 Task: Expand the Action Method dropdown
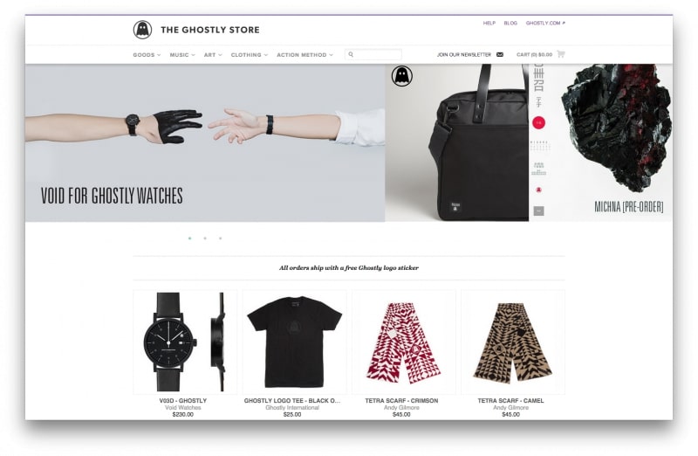pos(305,55)
